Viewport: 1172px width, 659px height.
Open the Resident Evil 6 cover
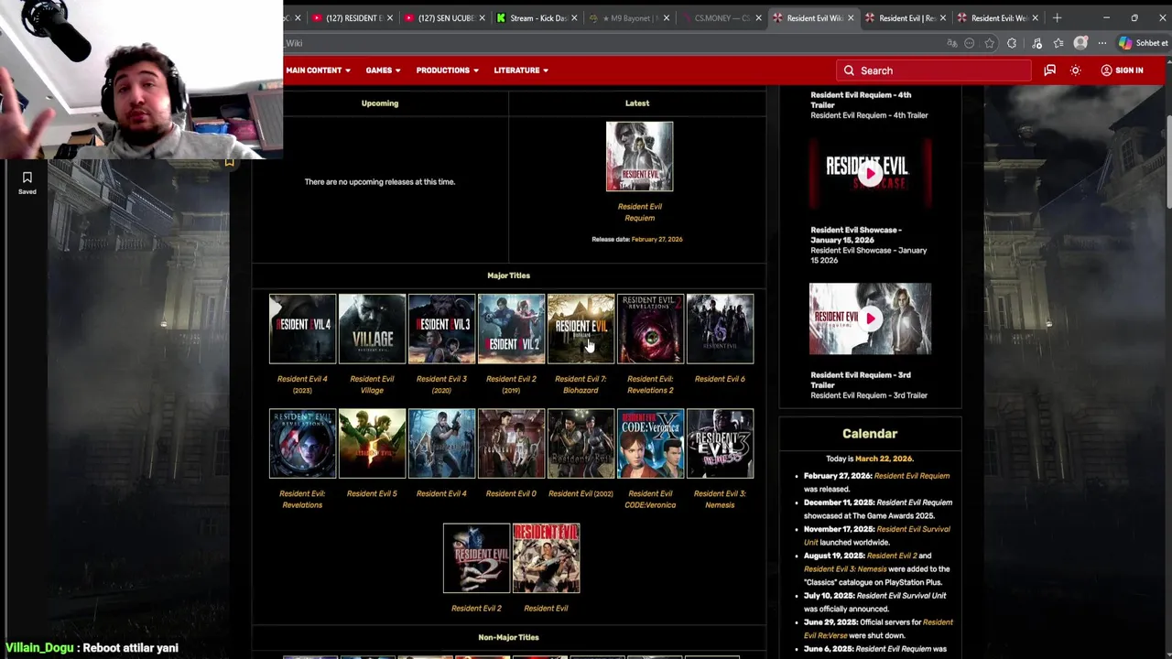[720, 329]
